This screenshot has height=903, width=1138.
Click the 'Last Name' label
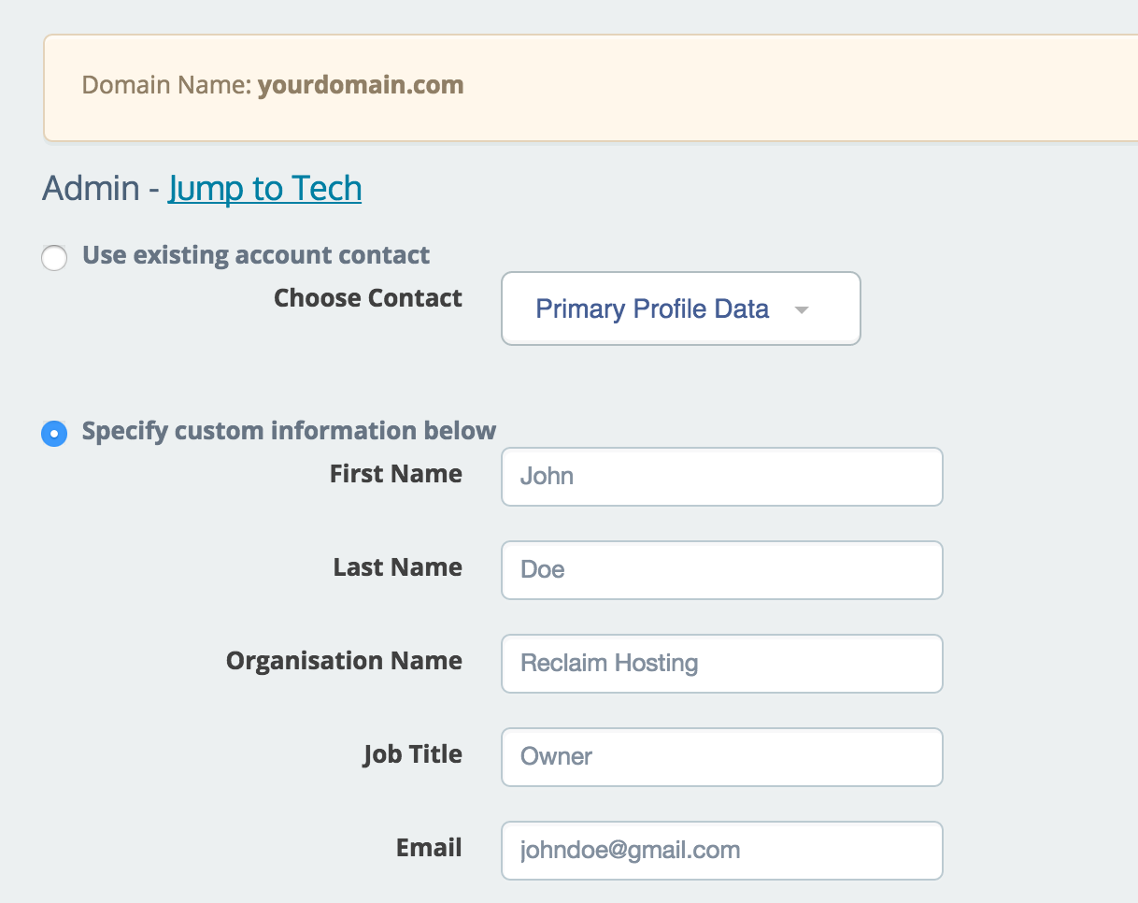(x=398, y=567)
